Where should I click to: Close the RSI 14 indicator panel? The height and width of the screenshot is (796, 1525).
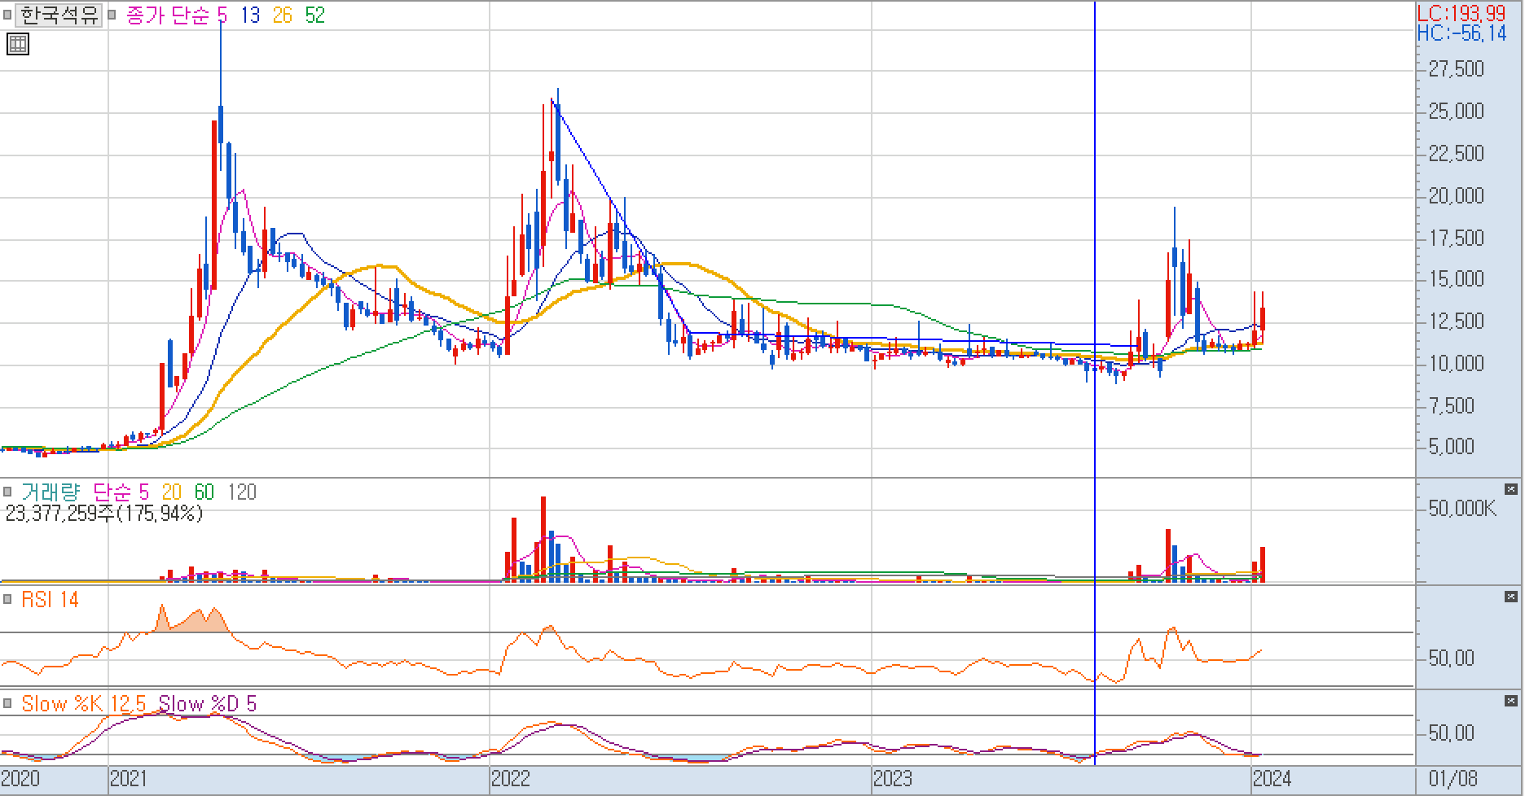pos(1511,597)
